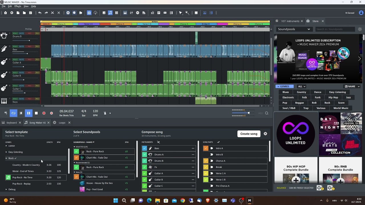Select Electronic genre filter button

tap(288, 97)
